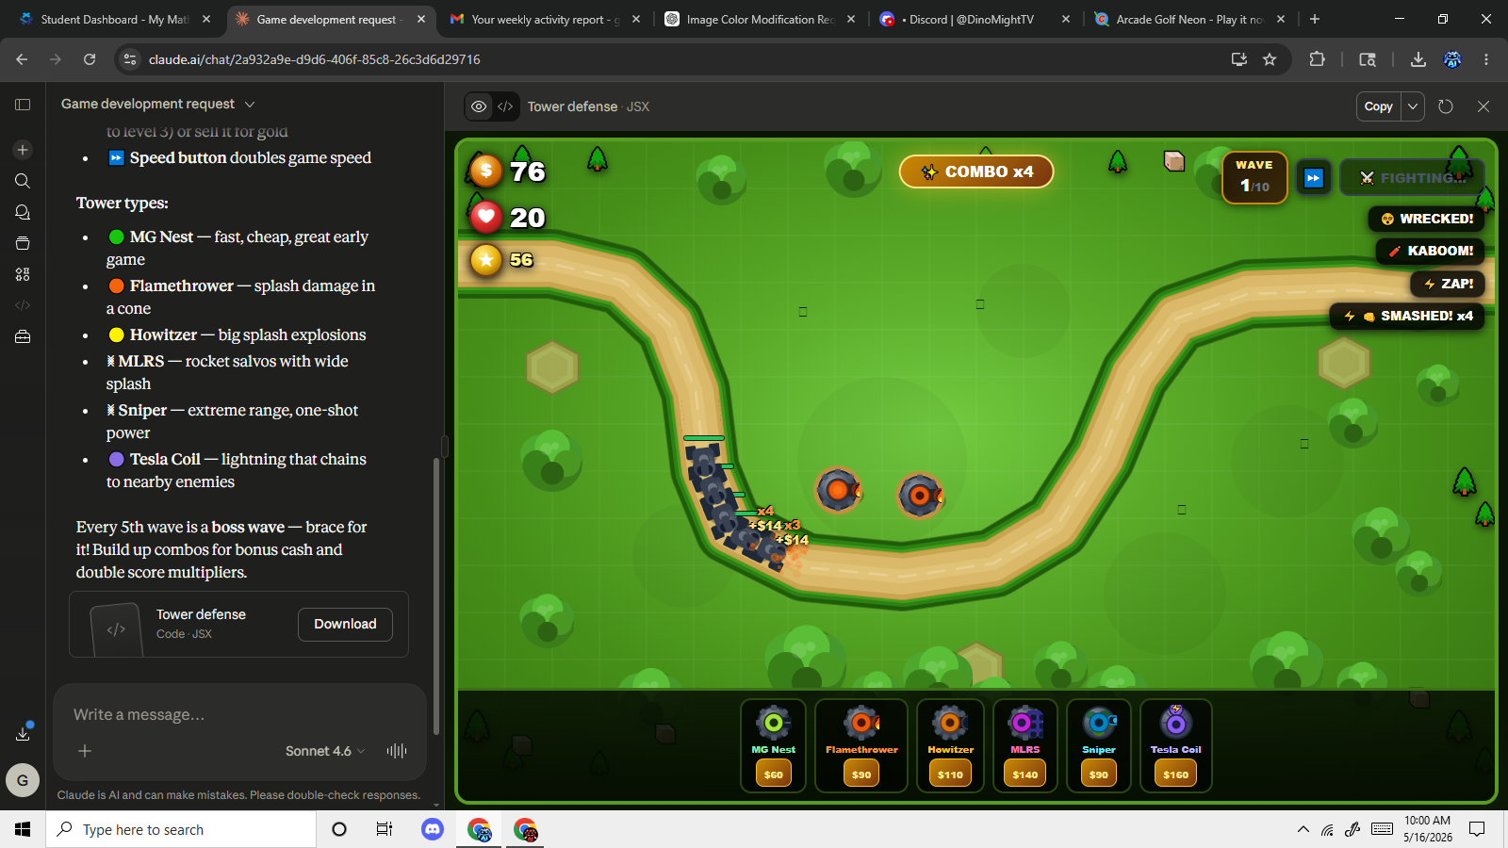Switch artifact to preview eye view
1508x848 pixels.
pos(479,106)
